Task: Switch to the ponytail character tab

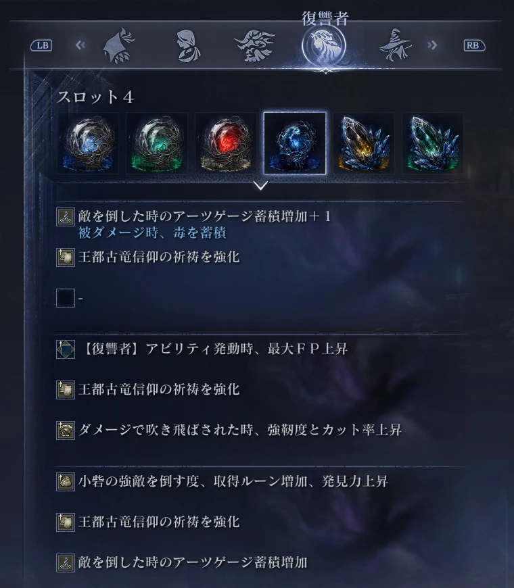Action: (188, 46)
